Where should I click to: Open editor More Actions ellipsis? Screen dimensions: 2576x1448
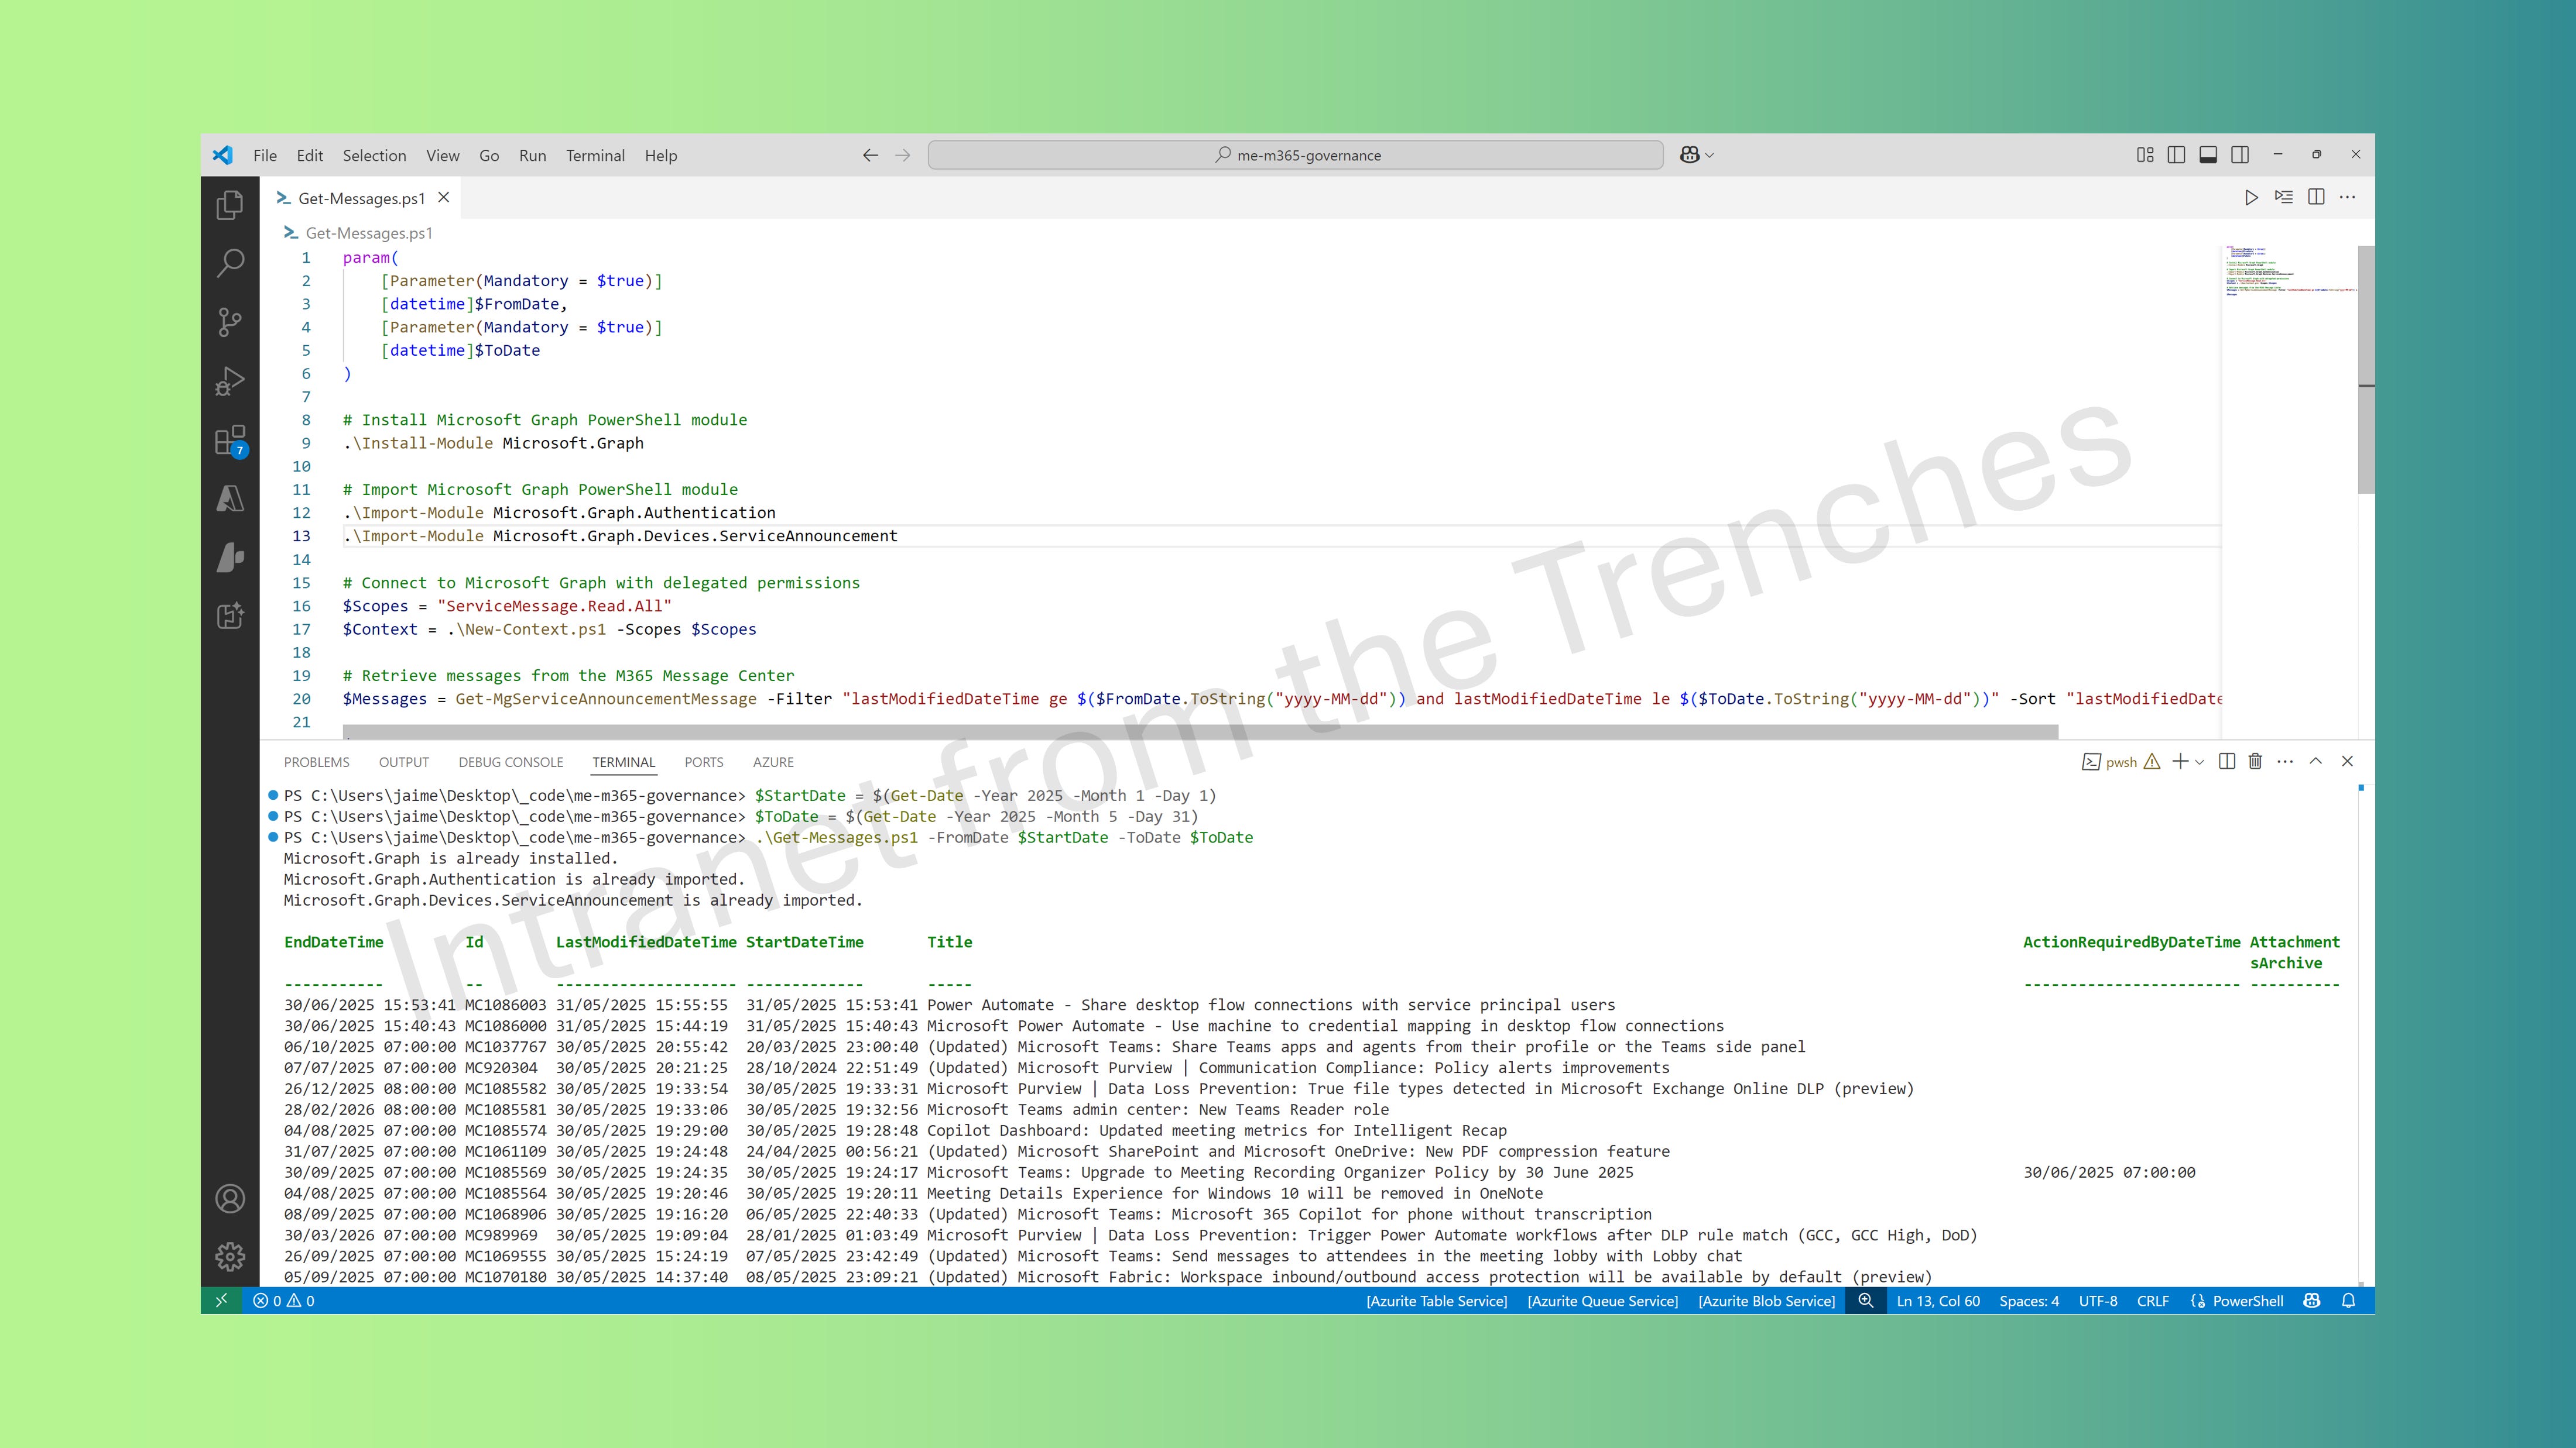point(2348,197)
